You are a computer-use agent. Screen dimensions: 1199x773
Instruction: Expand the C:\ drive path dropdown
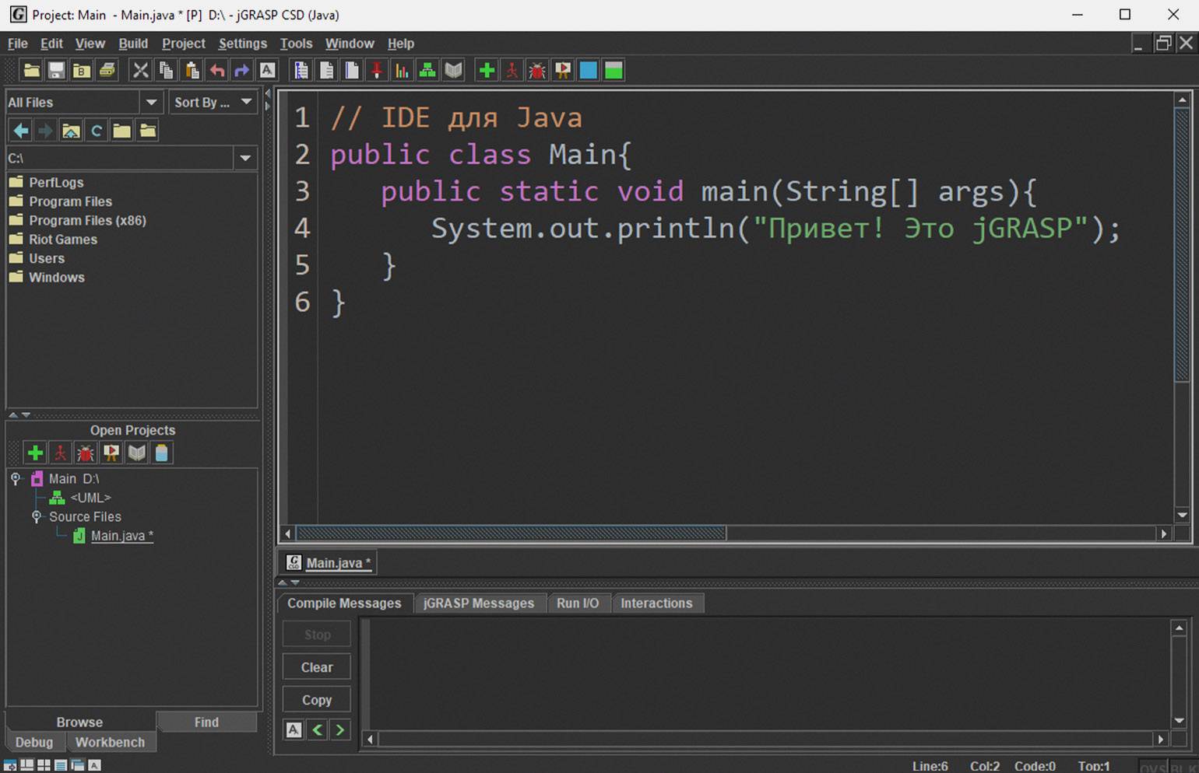(x=245, y=158)
